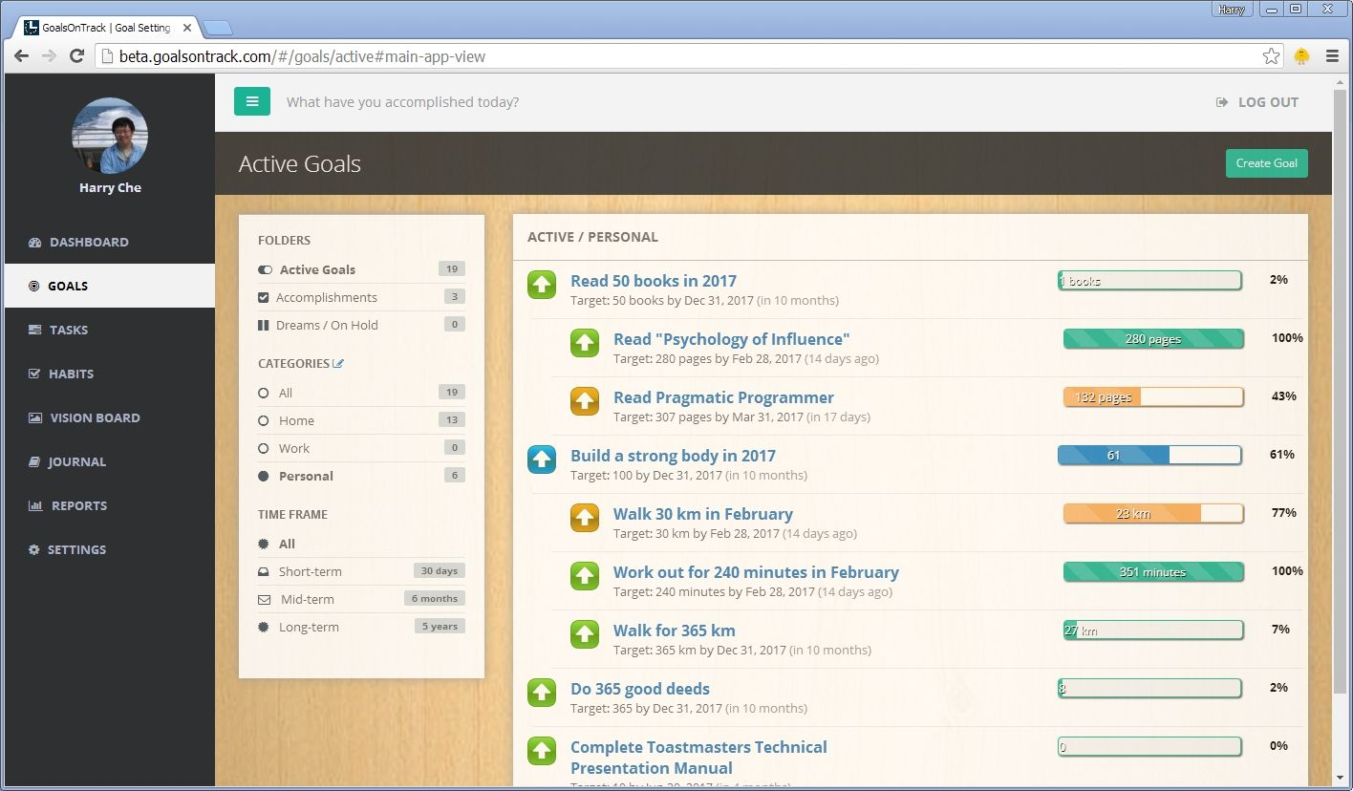Filter by Short-term time frame
The height and width of the screenshot is (791, 1353).
point(310,571)
